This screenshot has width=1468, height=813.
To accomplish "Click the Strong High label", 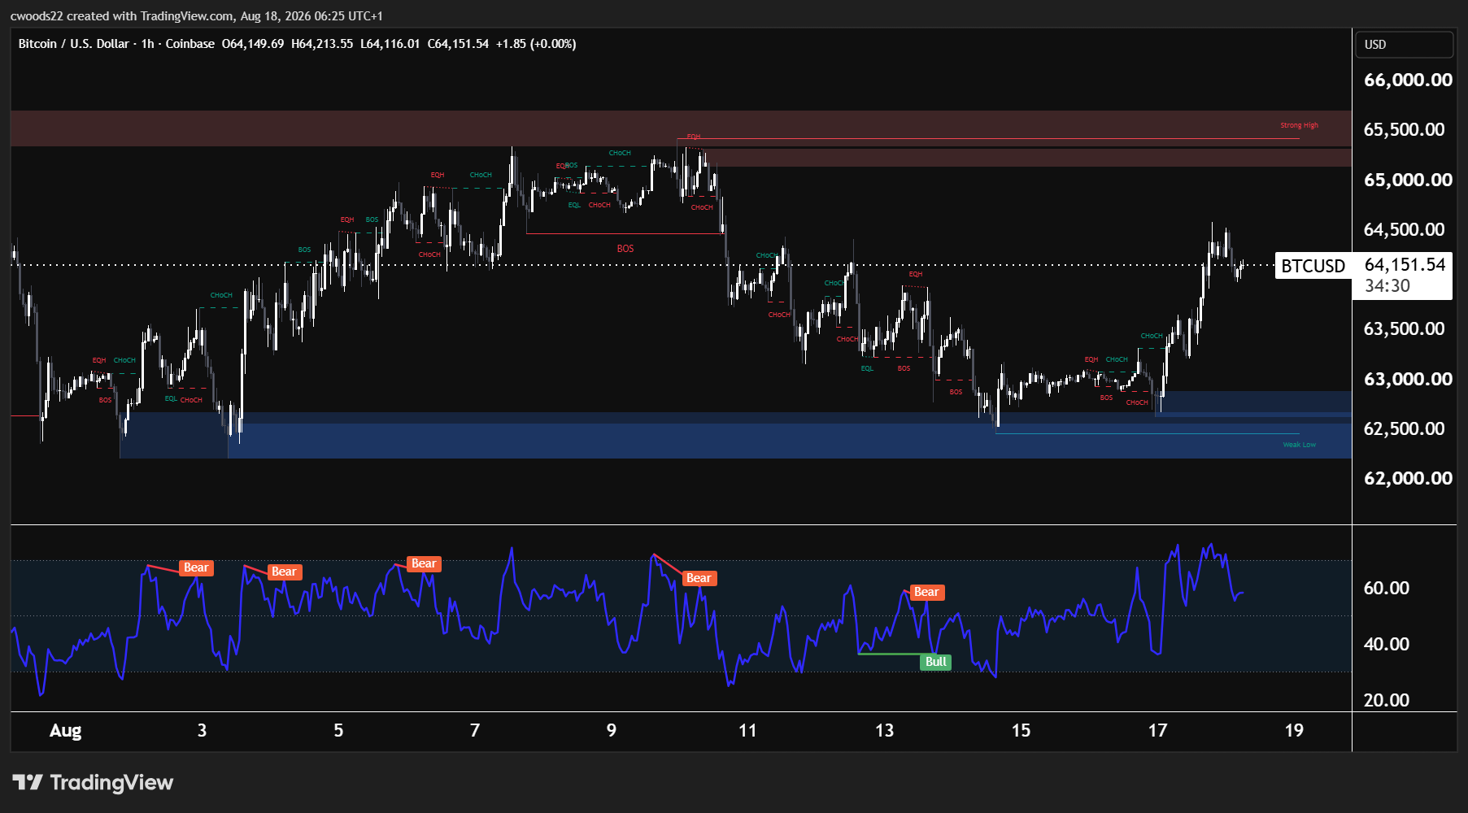I will coord(1299,125).
